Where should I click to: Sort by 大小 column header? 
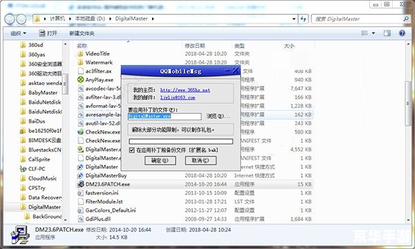(x=289, y=46)
